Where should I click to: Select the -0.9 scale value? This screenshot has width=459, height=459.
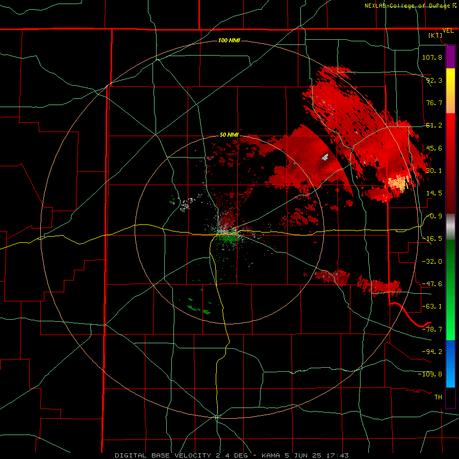(434, 216)
